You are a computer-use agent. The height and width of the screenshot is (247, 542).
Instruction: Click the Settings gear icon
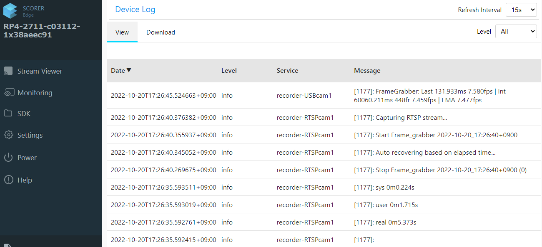pyautogui.click(x=8, y=135)
